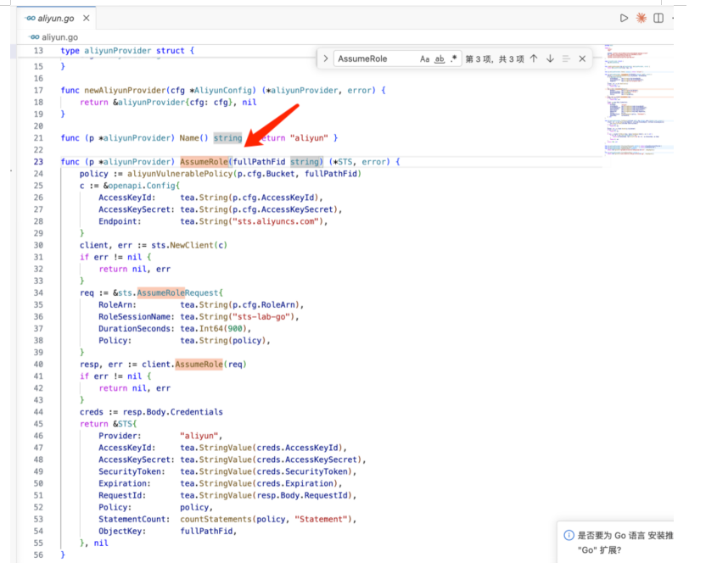Close the find widget
This screenshot has width=717, height=574.
click(x=582, y=59)
